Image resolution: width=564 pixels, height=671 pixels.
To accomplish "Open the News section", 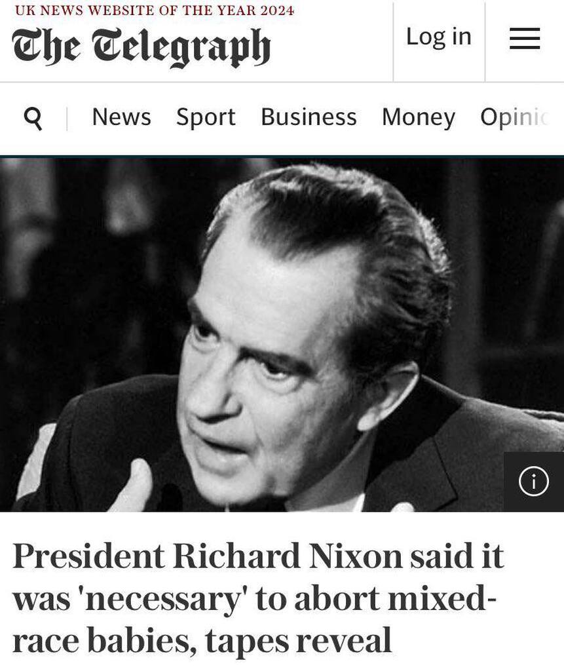I will point(122,117).
